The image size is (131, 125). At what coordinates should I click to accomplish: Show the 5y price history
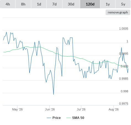[123, 4]
